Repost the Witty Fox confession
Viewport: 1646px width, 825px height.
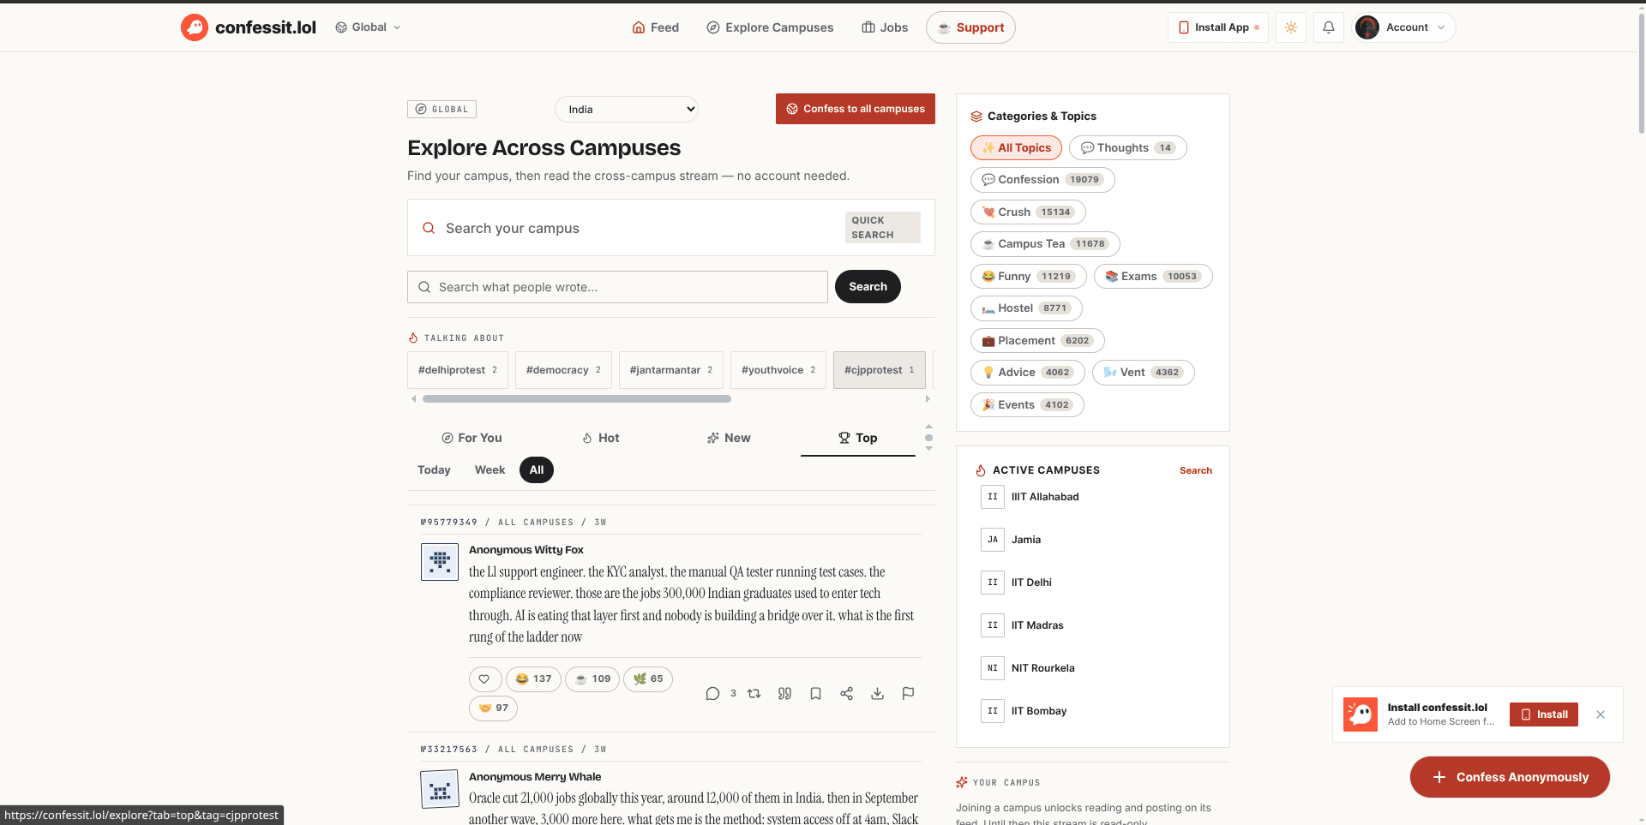pos(754,694)
